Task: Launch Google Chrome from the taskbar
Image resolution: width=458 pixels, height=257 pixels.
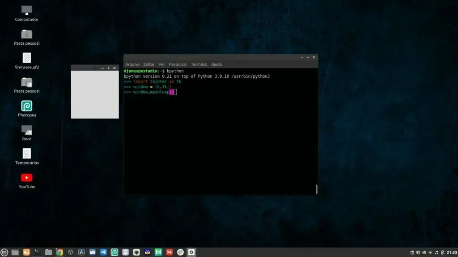Action: [59, 253]
